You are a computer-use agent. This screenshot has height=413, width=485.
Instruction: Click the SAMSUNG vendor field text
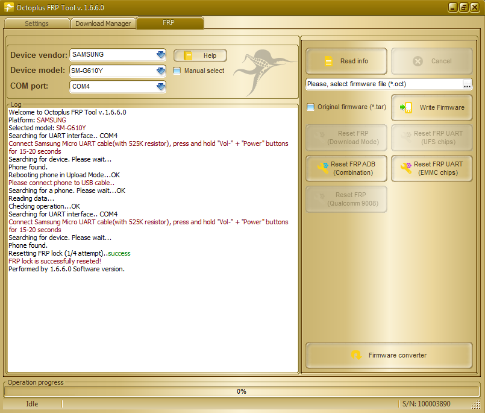pos(88,54)
